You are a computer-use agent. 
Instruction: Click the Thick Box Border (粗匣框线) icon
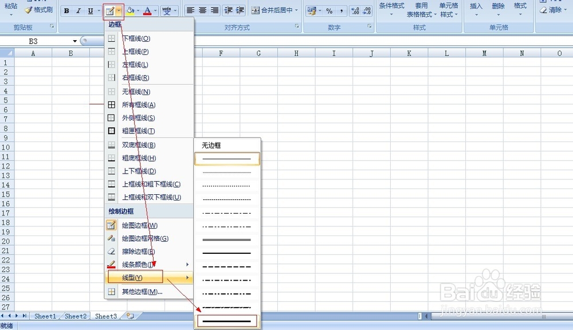coord(112,131)
